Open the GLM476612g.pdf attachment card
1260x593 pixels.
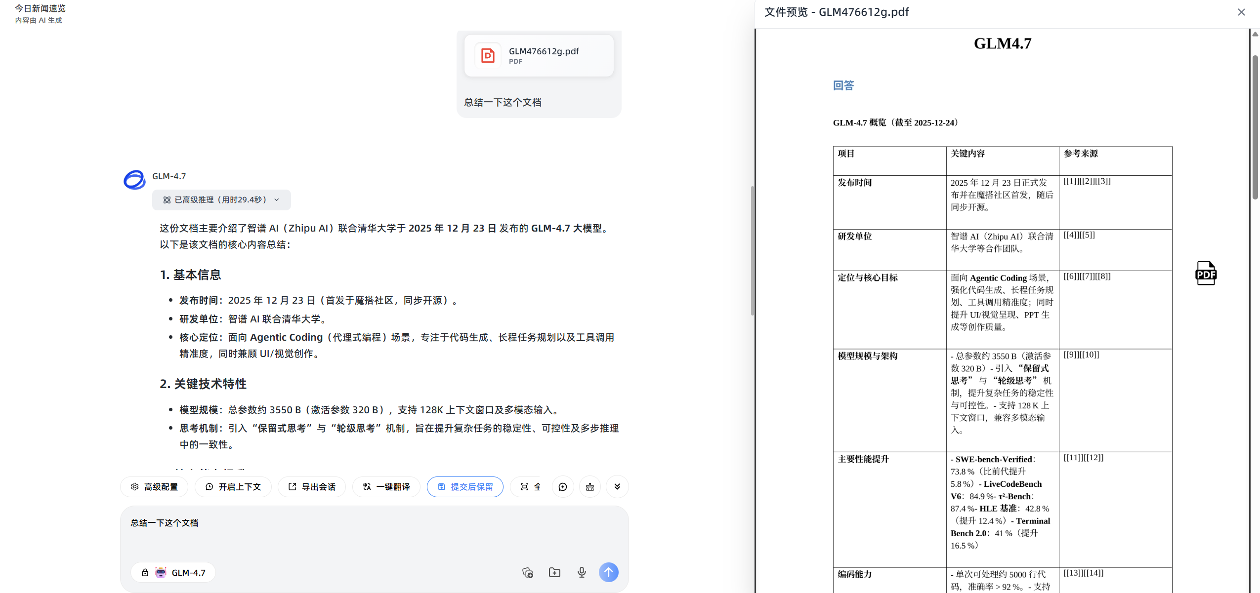coord(539,55)
